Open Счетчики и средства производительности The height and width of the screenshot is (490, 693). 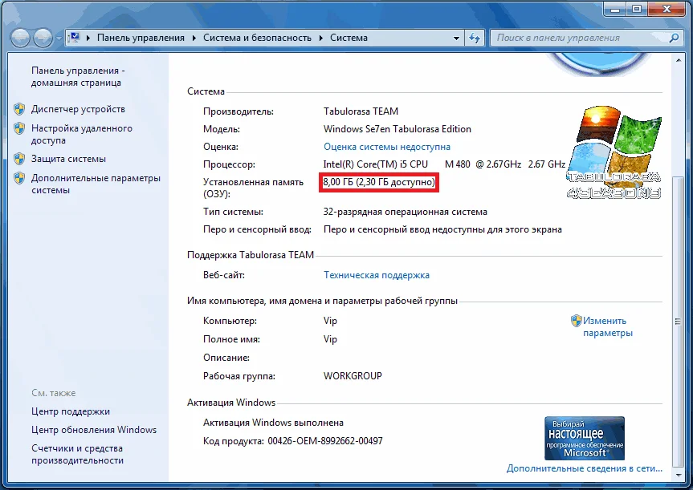click(77, 454)
